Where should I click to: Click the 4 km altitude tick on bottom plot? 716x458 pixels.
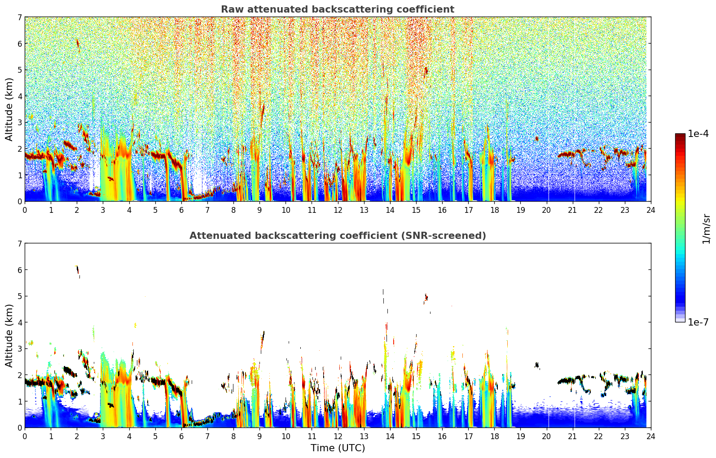(x=19, y=322)
